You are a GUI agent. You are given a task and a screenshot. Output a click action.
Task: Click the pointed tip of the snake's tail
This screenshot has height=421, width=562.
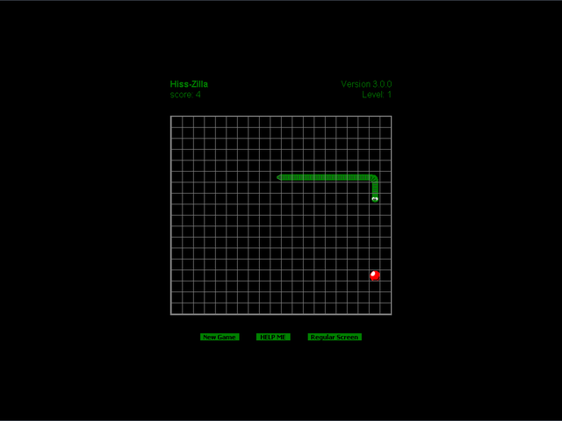(279, 177)
